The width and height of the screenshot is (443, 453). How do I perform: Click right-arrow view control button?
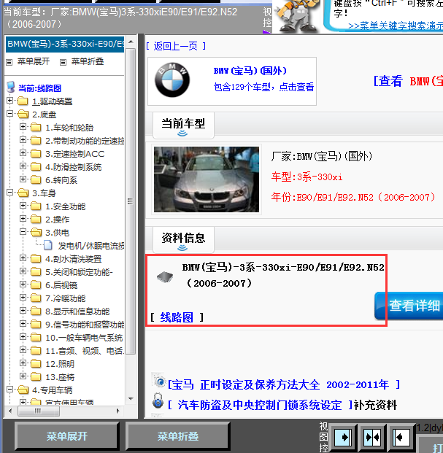point(343,437)
